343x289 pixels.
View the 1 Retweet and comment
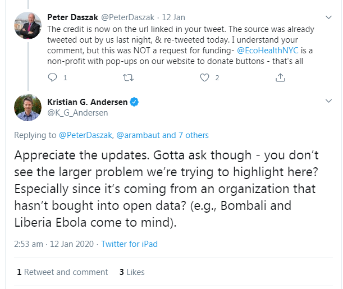coord(62,272)
